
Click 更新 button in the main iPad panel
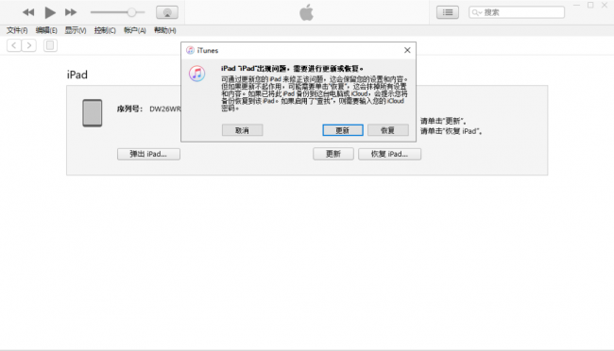click(333, 154)
